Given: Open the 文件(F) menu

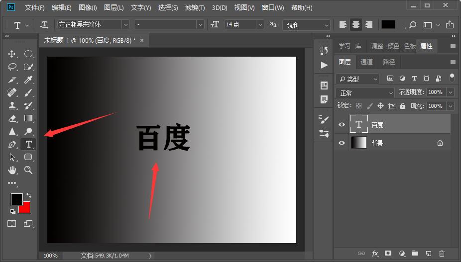Looking at the screenshot, I should click(x=35, y=7).
